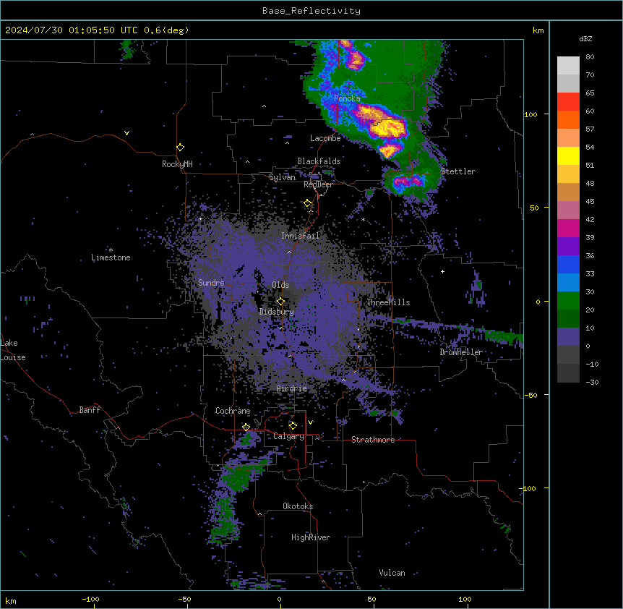The height and width of the screenshot is (609, 623).
Task: Click the 100 tick on the vertical km axis
Action: [530, 114]
